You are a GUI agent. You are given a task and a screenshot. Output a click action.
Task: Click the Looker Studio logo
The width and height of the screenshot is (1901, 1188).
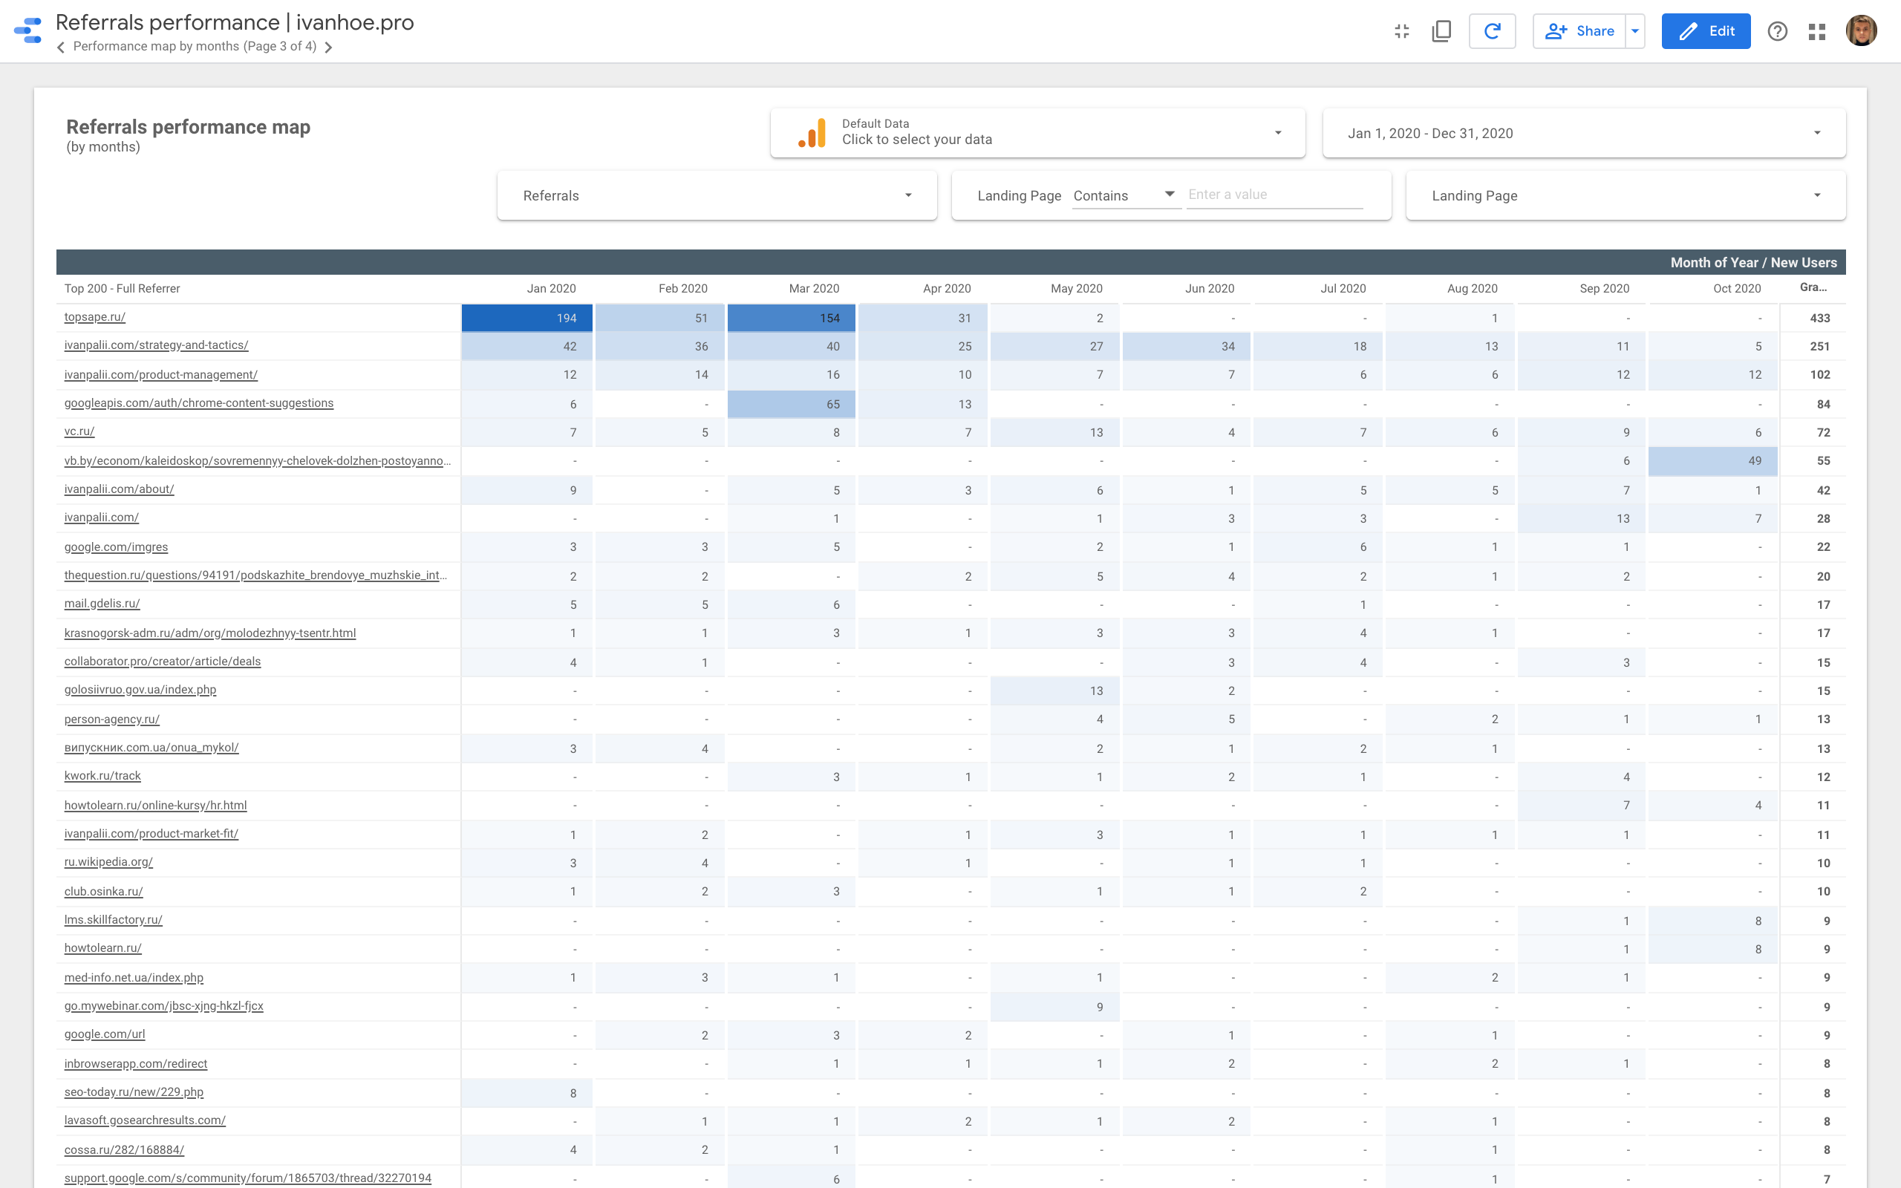[x=29, y=31]
